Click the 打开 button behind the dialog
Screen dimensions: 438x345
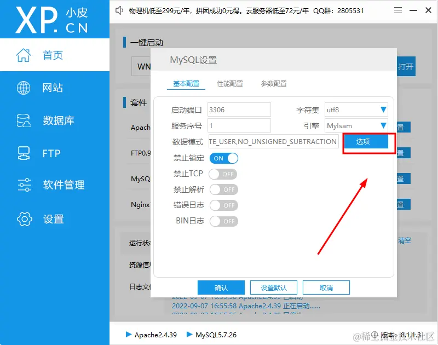(x=406, y=66)
